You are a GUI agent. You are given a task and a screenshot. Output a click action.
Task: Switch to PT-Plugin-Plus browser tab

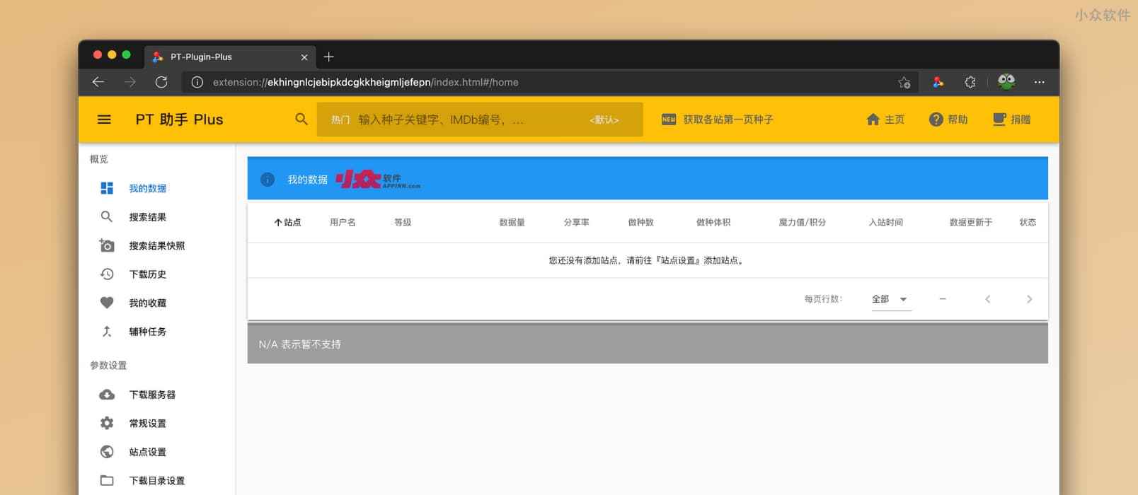coord(231,57)
